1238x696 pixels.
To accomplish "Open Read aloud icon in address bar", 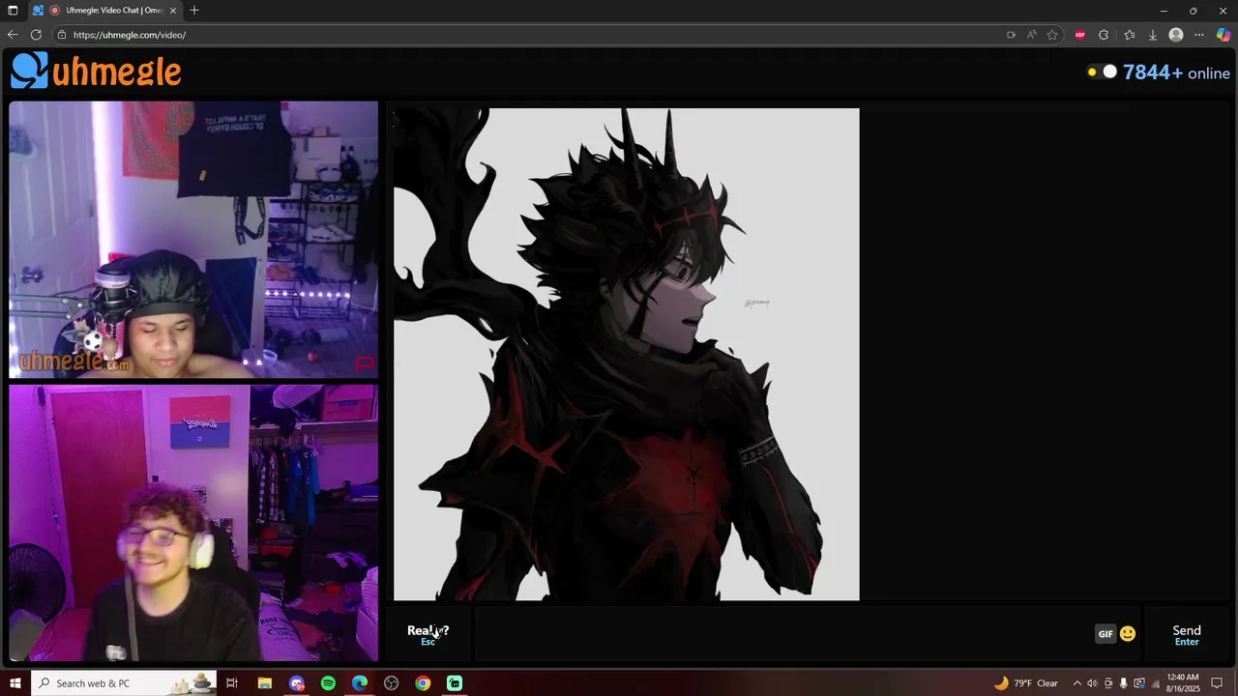I will pos(1032,35).
